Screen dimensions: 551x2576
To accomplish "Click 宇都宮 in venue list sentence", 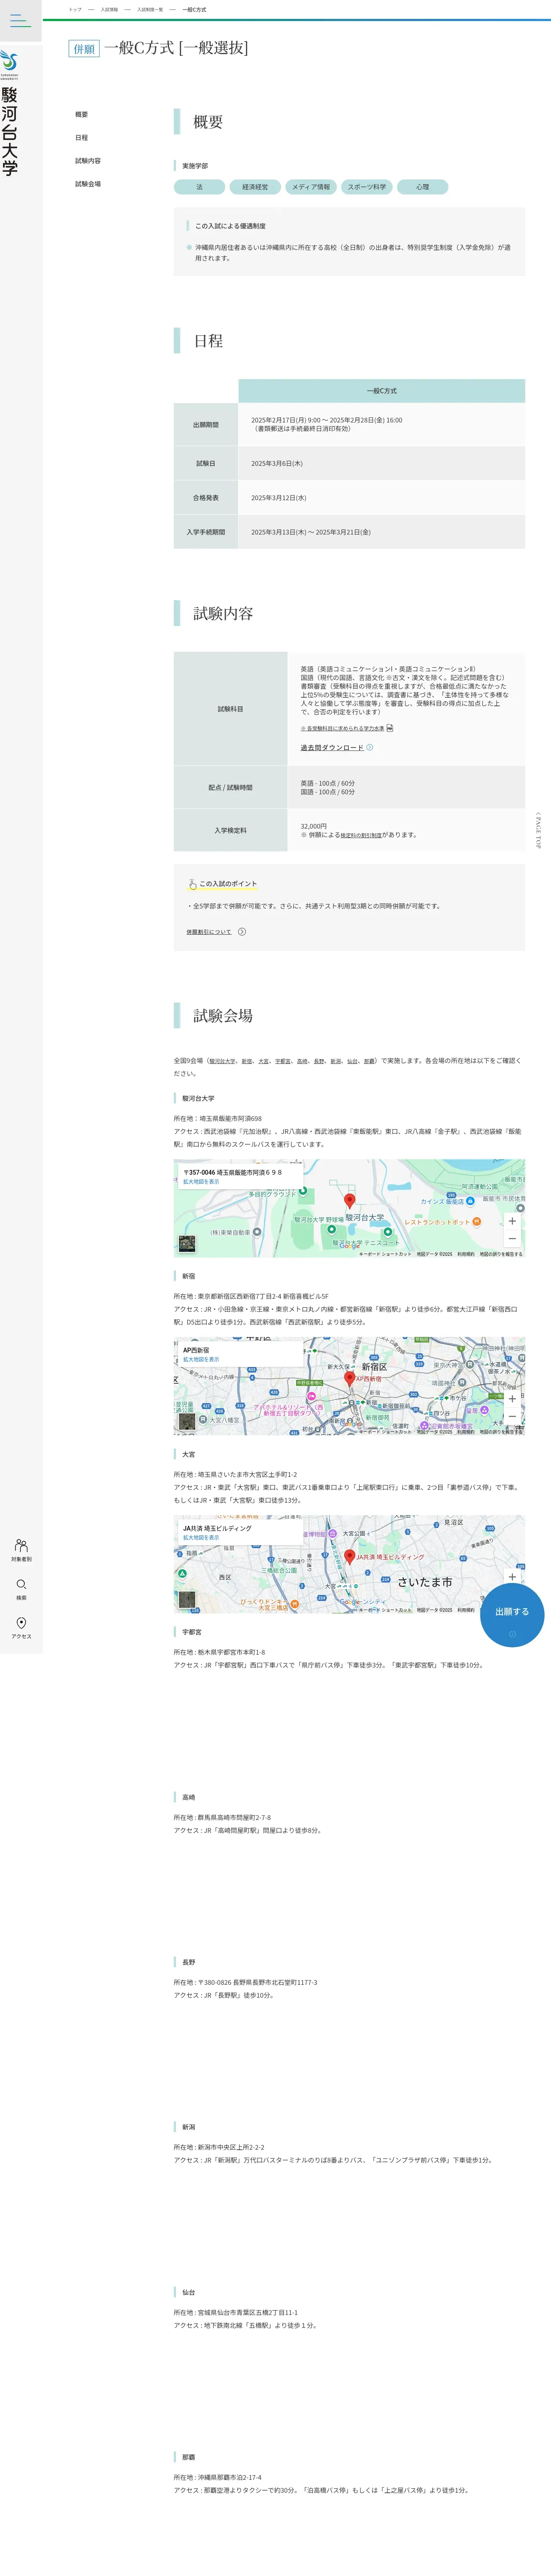I will pos(283,1061).
